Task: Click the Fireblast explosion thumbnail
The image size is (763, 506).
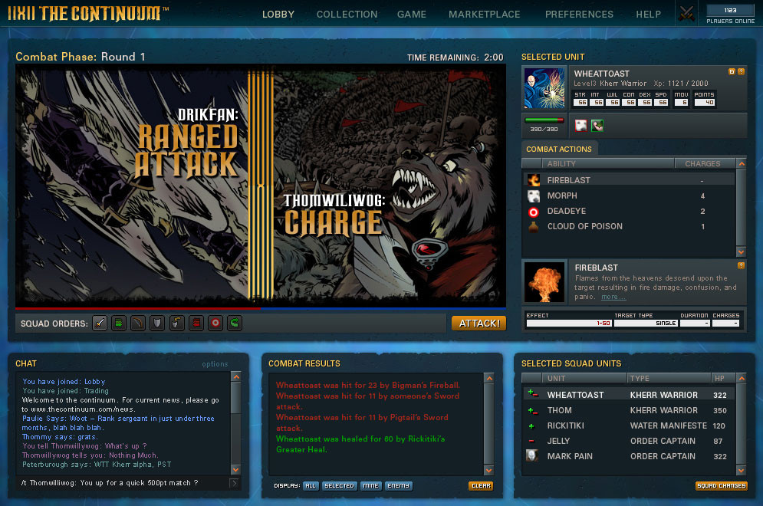Action: click(544, 282)
